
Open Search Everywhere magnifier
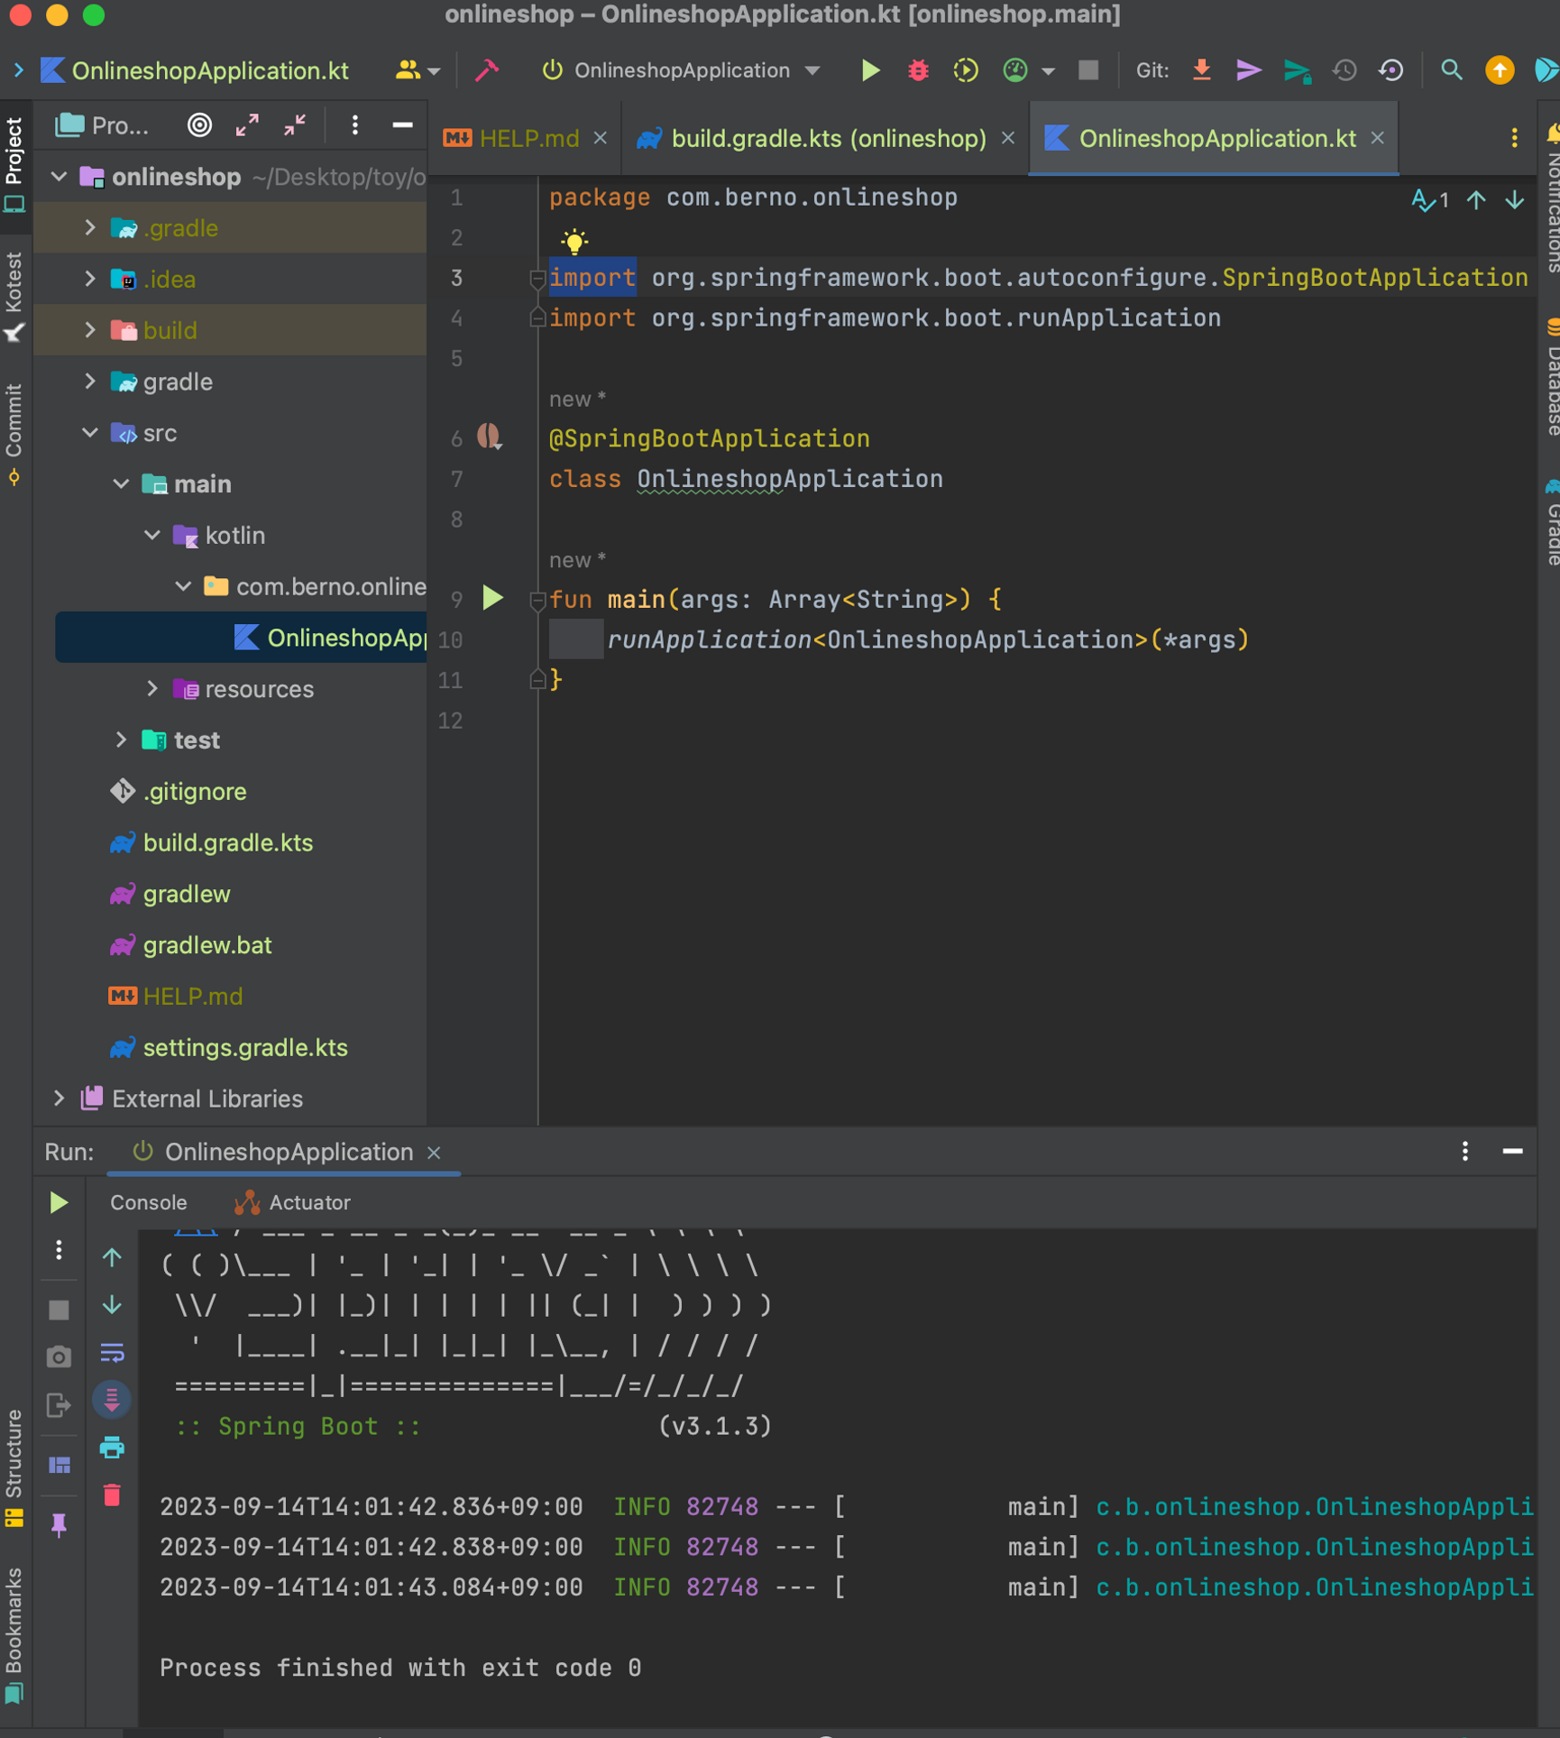pos(1451,70)
